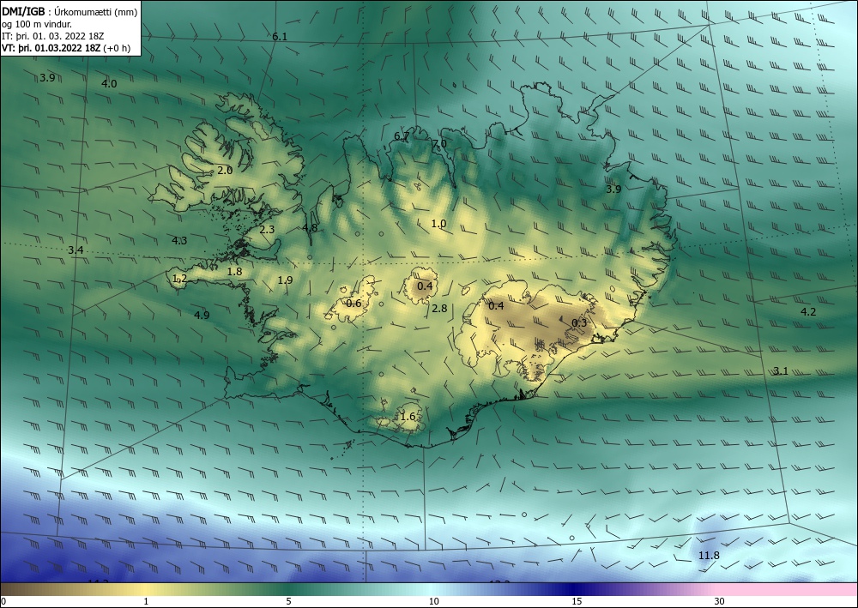Click the '5' tick label on the color scale
858x608 pixels.
pos(288,602)
